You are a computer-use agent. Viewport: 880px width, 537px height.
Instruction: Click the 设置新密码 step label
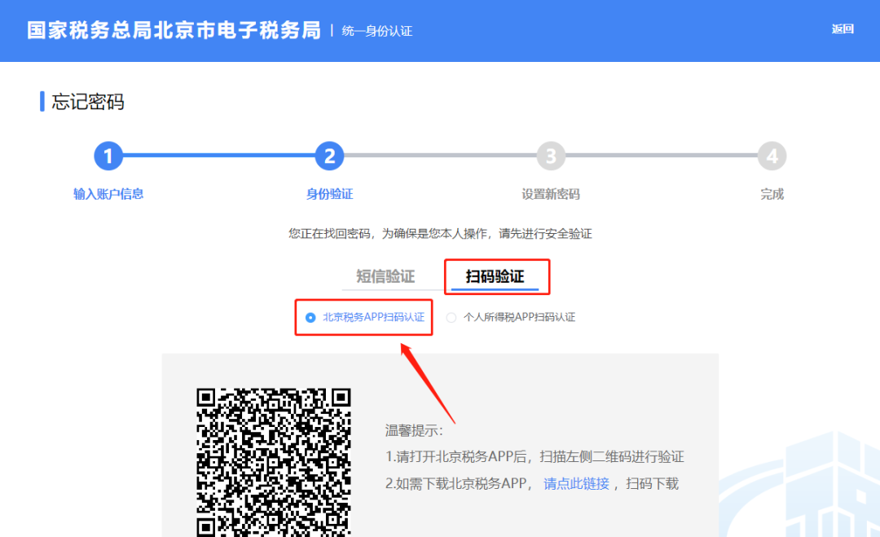(551, 194)
